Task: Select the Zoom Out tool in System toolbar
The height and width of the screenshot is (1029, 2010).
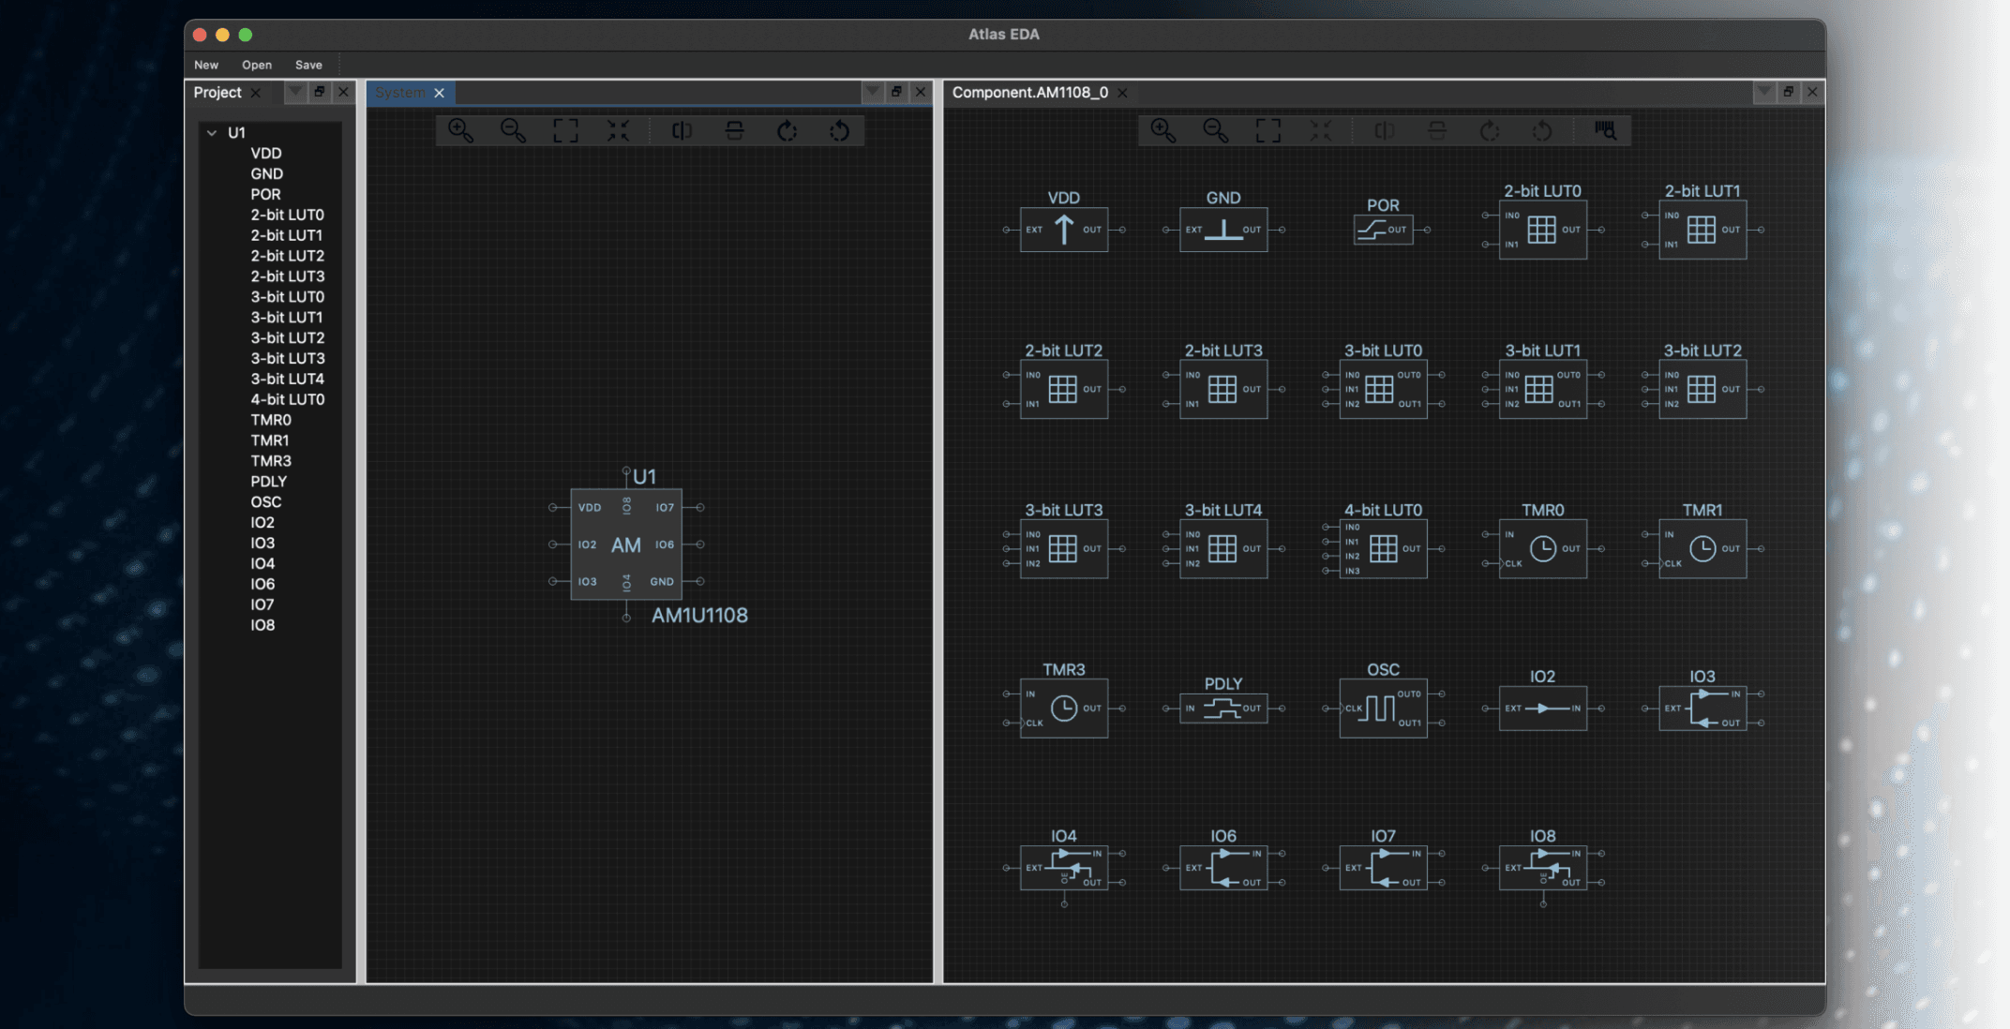Action: [x=512, y=131]
